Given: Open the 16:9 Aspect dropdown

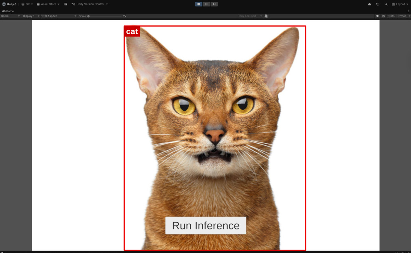Looking at the screenshot, I should coord(59,16).
